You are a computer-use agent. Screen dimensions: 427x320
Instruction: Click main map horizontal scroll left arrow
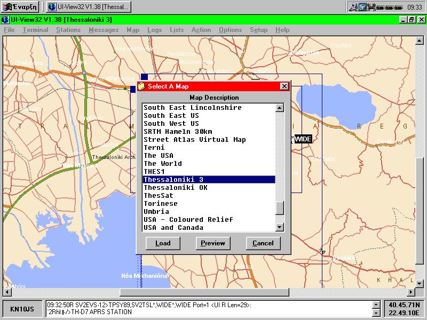click(x=7, y=292)
